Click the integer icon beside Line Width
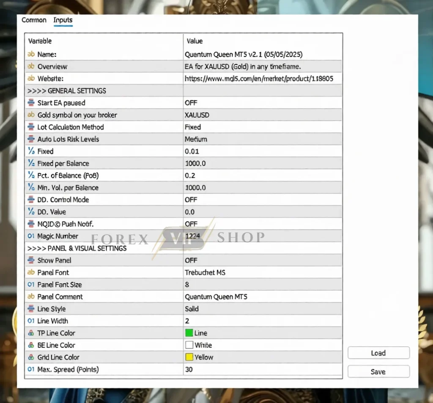Image resolution: width=433 pixels, height=403 pixels. click(x=31, y=321)
